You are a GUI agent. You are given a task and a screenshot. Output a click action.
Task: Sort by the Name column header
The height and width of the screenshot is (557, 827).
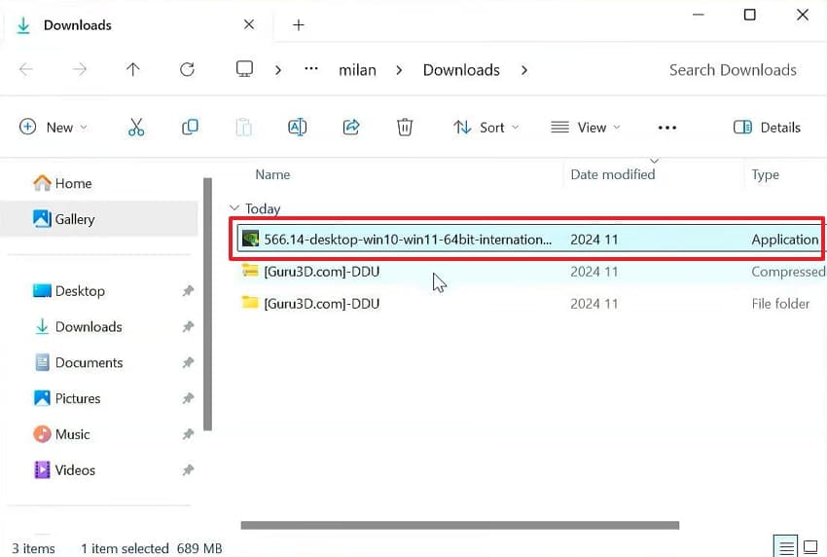[x=272, y=174]
